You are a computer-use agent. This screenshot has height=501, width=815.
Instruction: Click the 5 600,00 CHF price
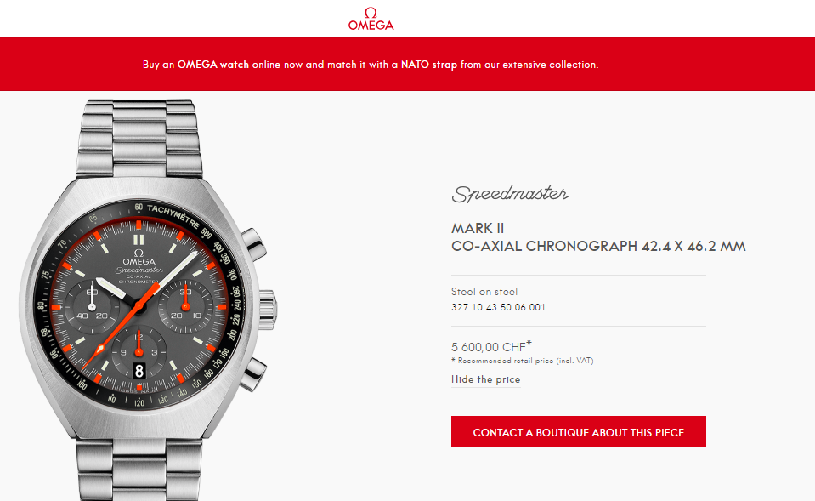(492, 346)
